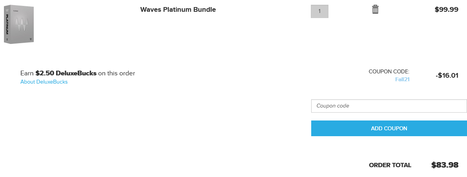Viewport: 467px width, 177px height.
Task: Click the COUPON CODE: label
Action: click(389, 72)
